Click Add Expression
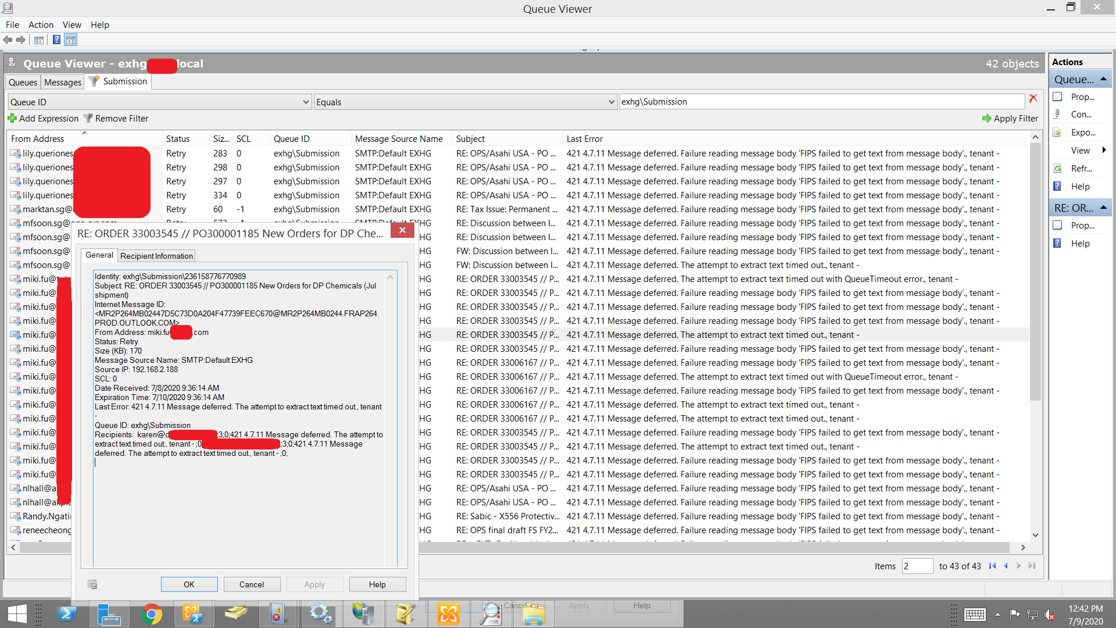 point(43,119)
